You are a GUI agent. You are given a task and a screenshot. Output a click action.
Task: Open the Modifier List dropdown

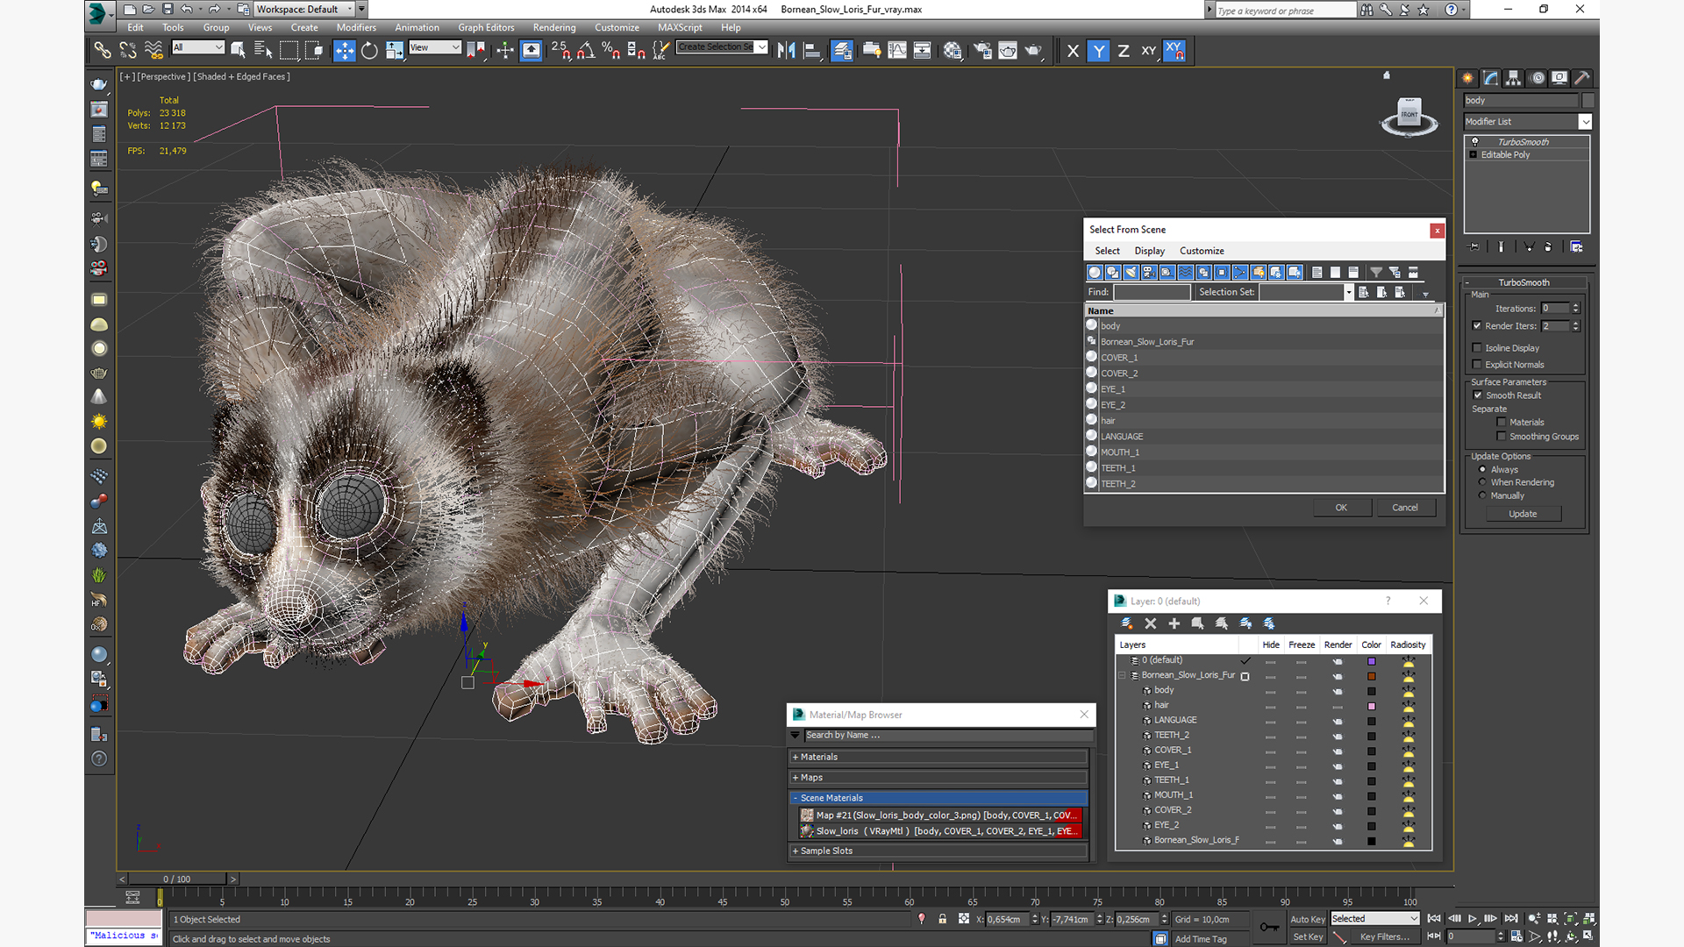coord(1585,122)
